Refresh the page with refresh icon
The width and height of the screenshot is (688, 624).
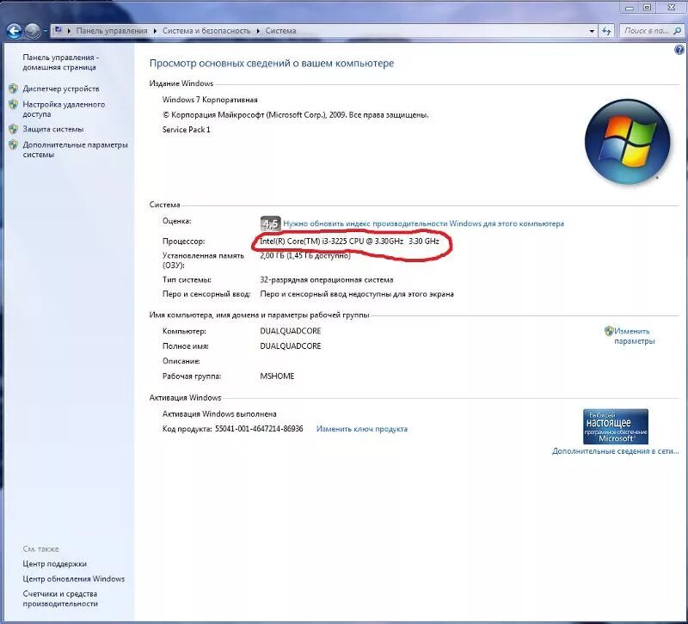(606, 31)
